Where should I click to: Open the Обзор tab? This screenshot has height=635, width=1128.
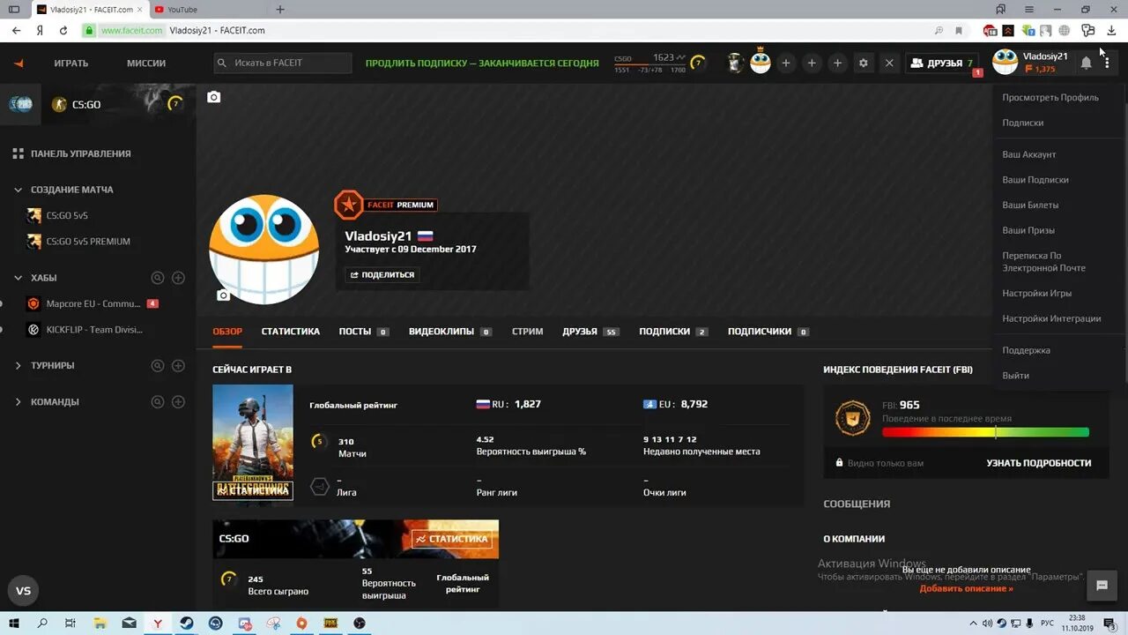click(227, 332)
